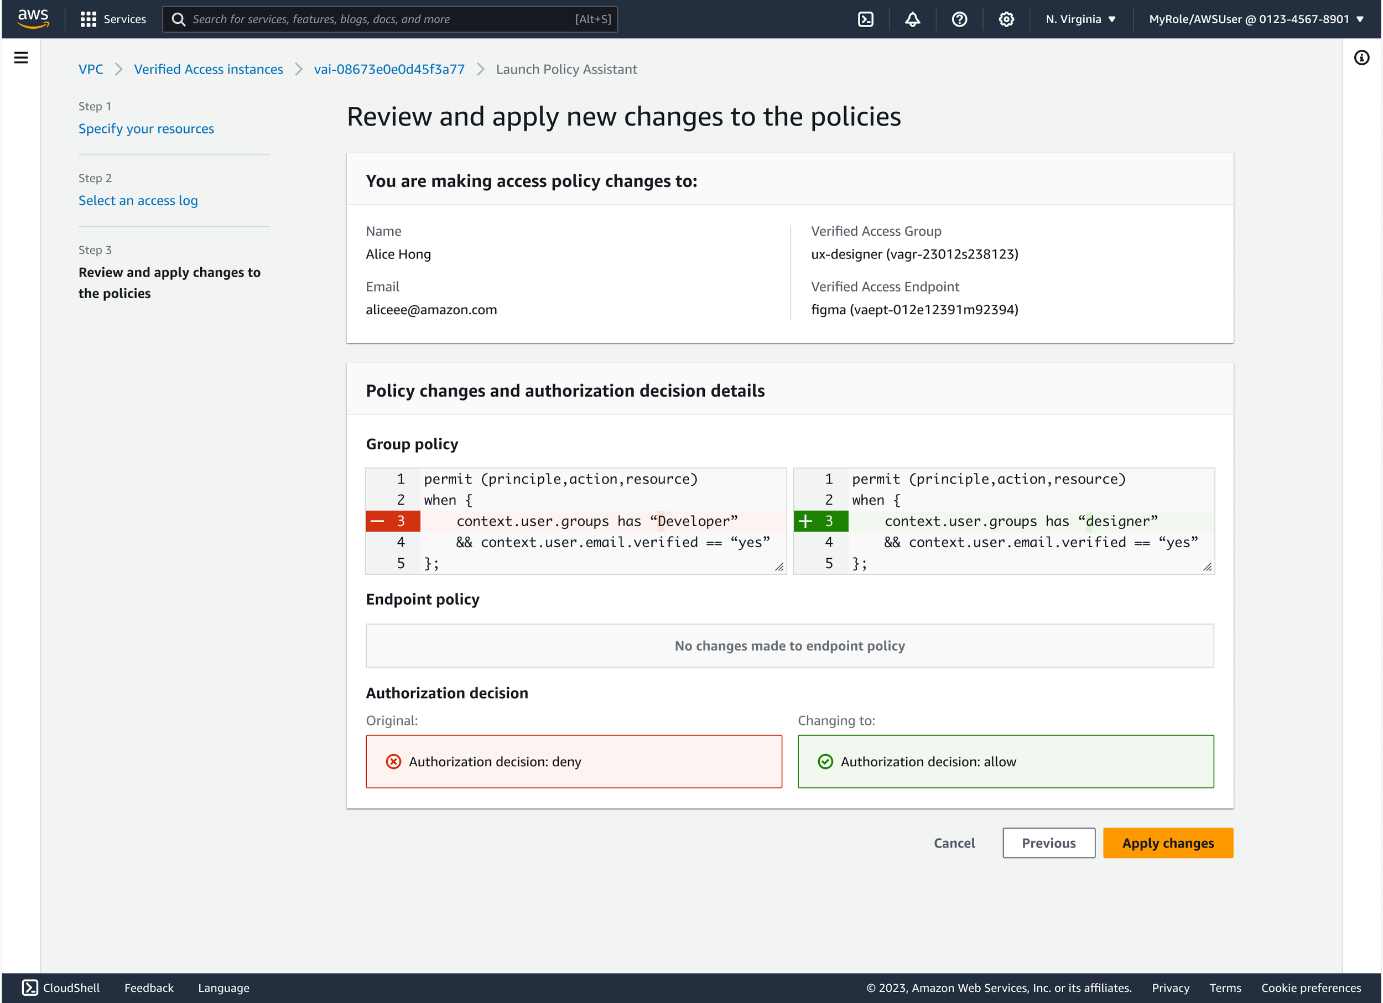Expand the MyRole/AWSUser account dropdown
This screenshot has width=1383, height=1003.
click(x=1256, y=19)
